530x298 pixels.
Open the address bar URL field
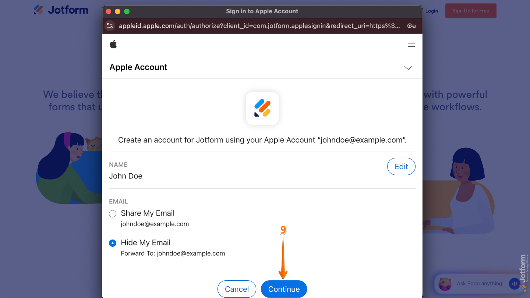(x=258, y=26)
